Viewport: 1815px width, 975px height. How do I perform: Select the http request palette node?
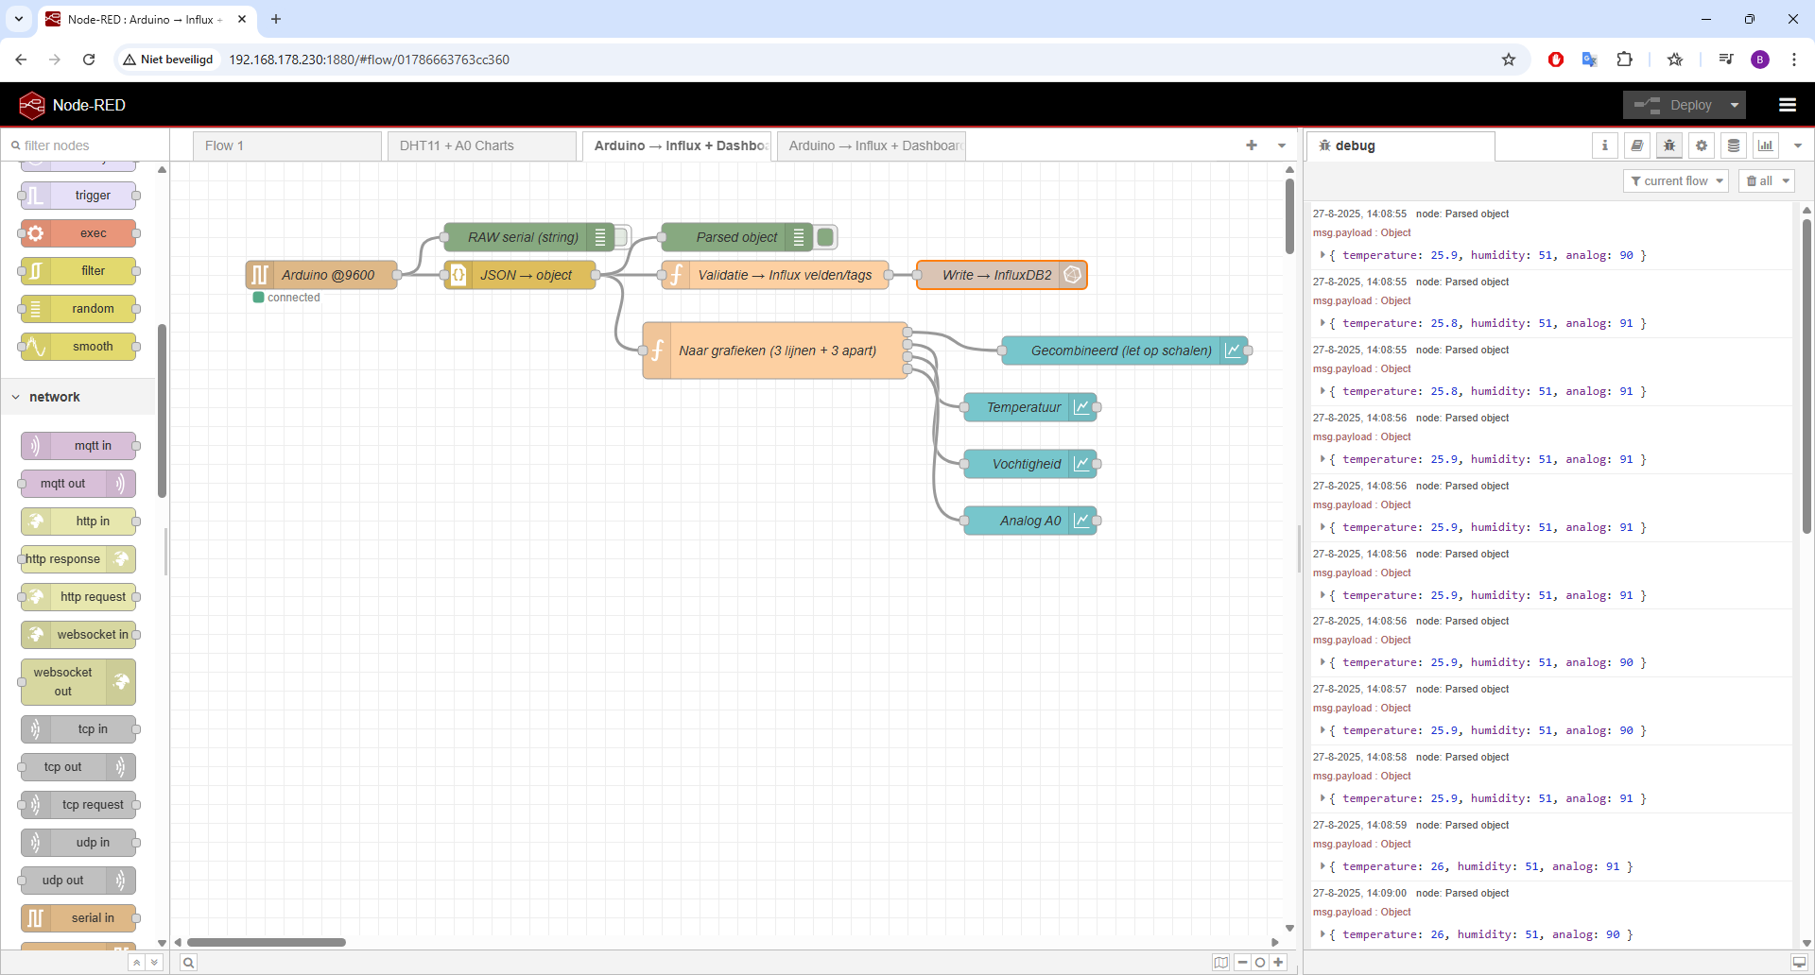[78, 597]
